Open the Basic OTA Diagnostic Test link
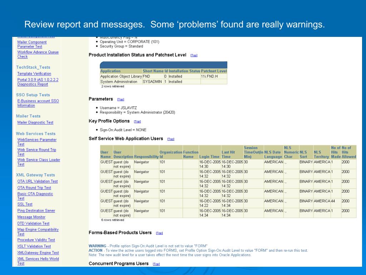This screenshot has width=366, height=275. pos(35,196)
